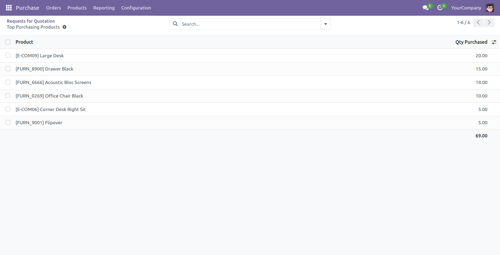
Task: Check the Acoustic Bloc Screens row checkbox
Action: 8,82
